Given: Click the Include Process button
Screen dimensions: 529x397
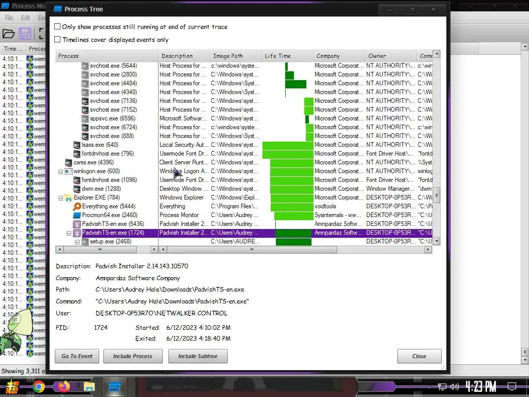Looking at the screenshot, I should click(x=133, y=356).
